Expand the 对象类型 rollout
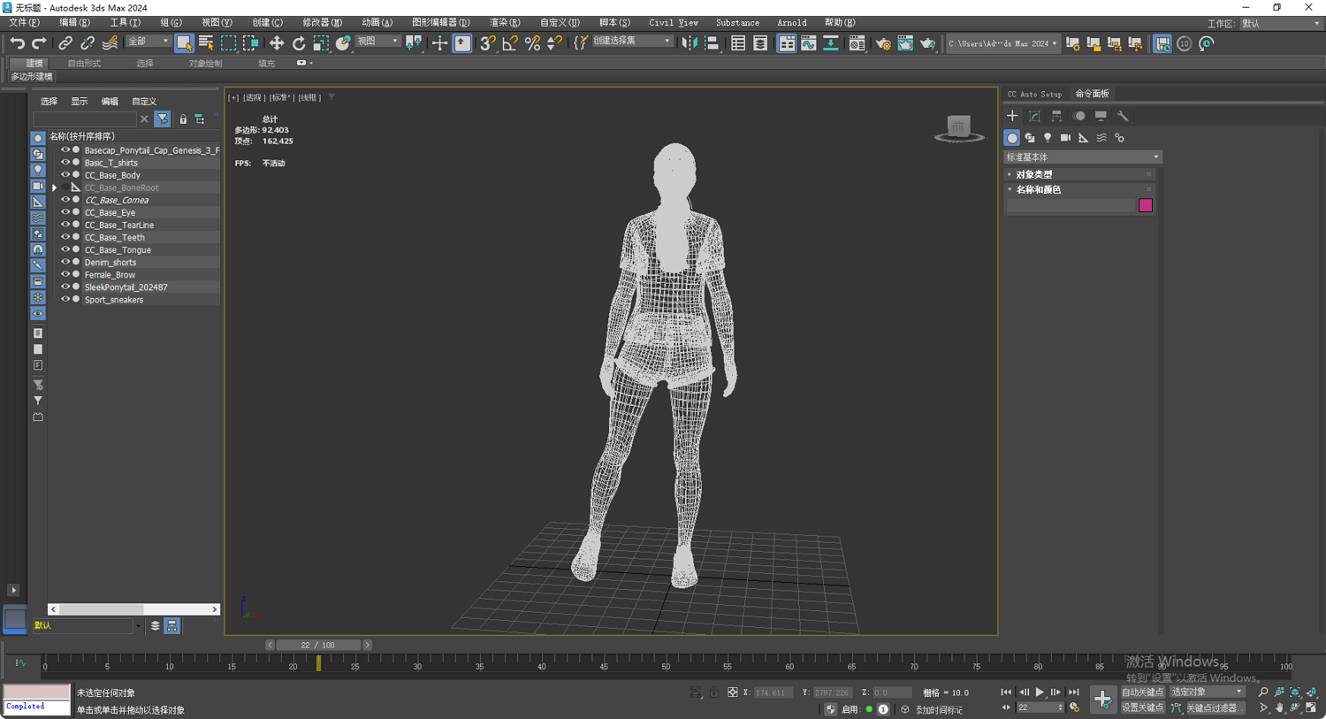Screen dimensions: 1326x719 [1034, 174]
